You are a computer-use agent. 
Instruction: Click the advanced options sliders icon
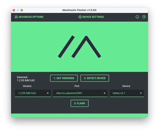[x=16, y=17]
